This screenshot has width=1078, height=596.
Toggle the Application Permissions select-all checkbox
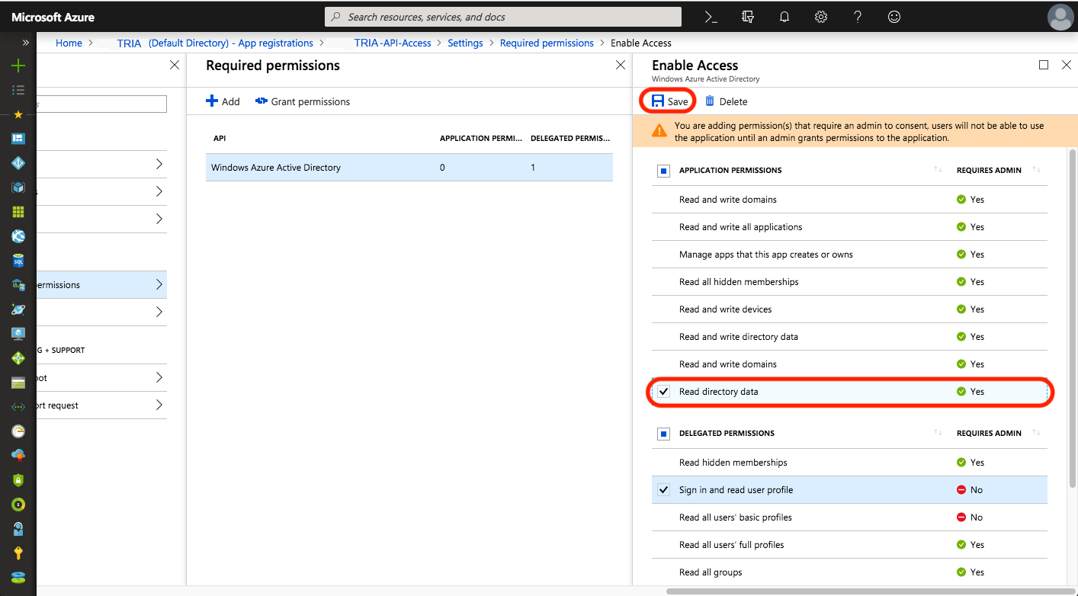663,171
